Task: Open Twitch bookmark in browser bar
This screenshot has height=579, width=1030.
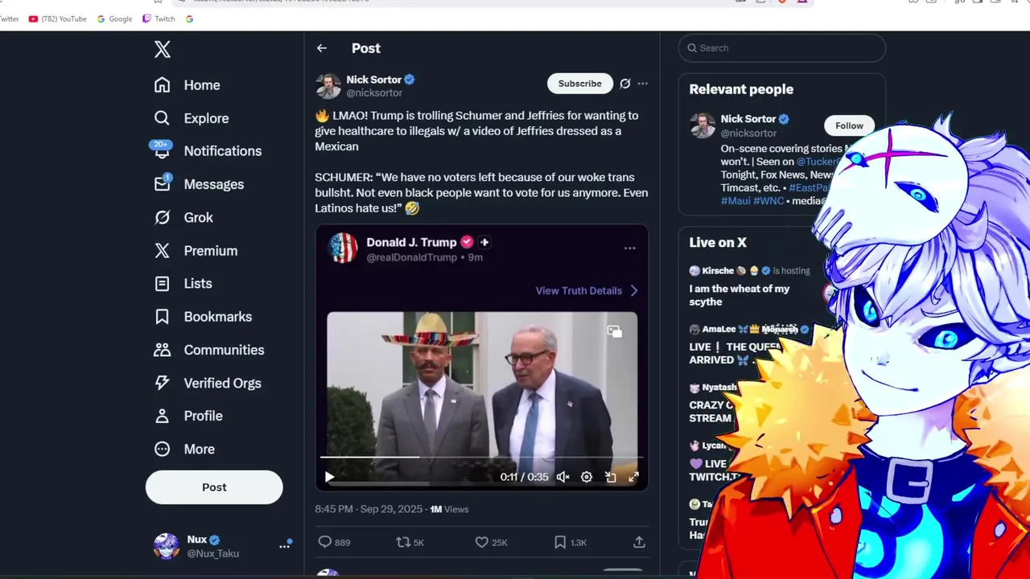Action: [x=159, y=18]
